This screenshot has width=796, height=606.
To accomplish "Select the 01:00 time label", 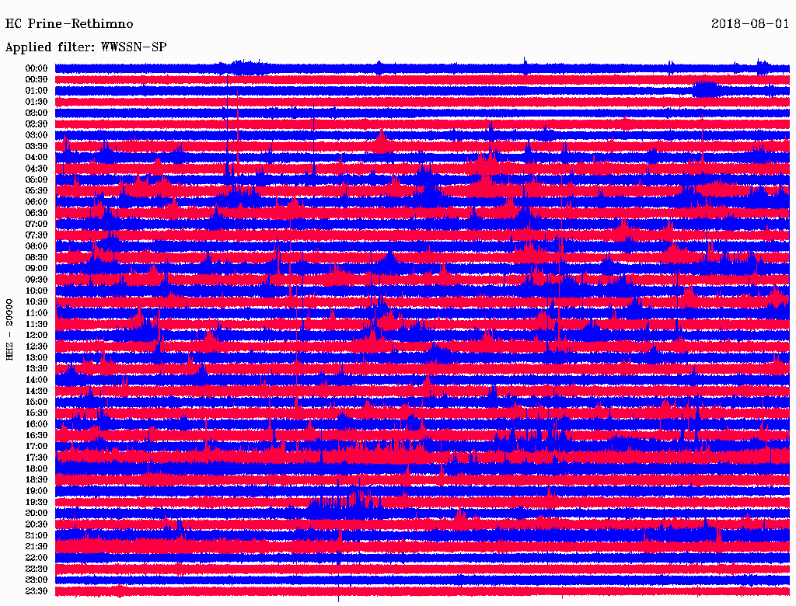I will point(36,91).
